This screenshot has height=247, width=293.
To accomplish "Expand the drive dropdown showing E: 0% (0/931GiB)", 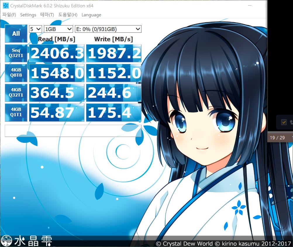I will [x=108, y=29].
